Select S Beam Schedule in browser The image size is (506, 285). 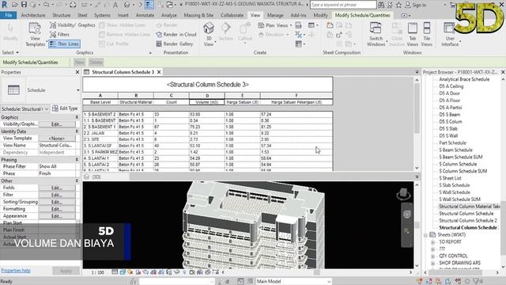click(x=455, y=150)
